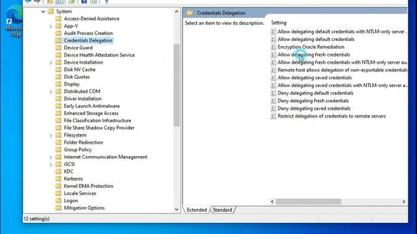Click the Folder Redirection folder icon
Screen dimensions: 417x234
pos(58,142)
